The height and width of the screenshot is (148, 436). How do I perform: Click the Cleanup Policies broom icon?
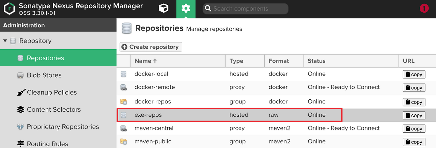[21, 93]
